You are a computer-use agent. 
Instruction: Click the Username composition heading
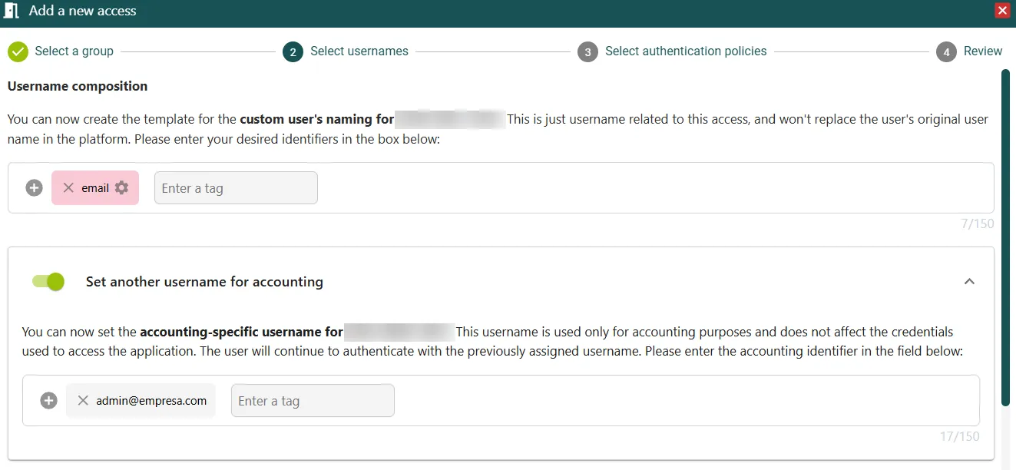[78, 86]
